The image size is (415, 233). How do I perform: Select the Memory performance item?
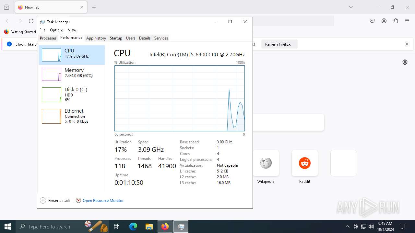(x=72, y=74)
